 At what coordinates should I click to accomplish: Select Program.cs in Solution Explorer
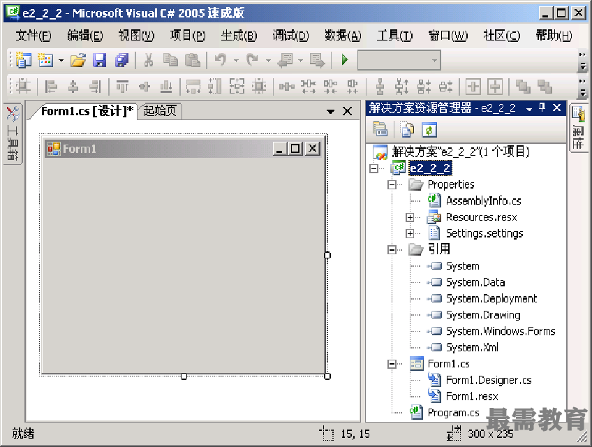[x=453, y=413]
